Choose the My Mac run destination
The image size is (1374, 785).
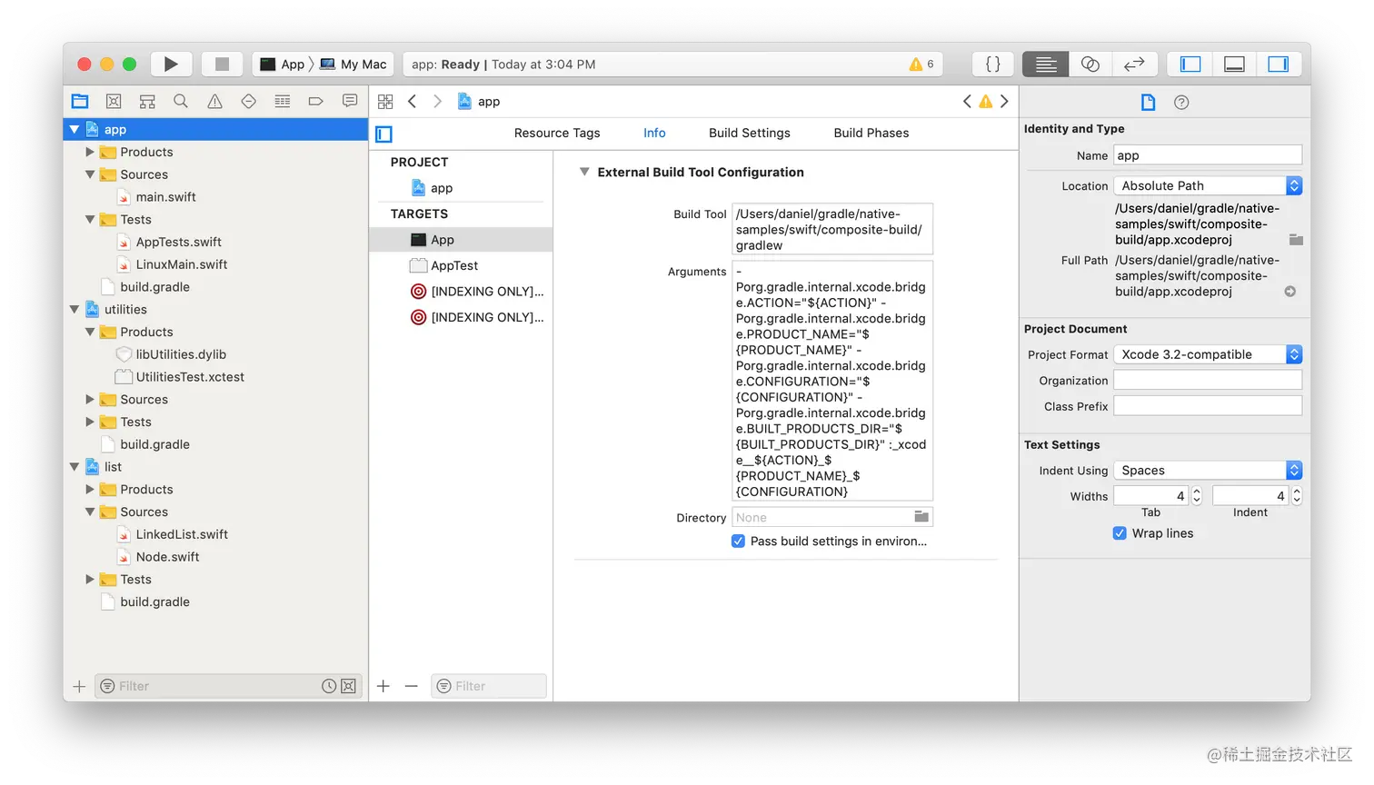[x=353, y=64]
